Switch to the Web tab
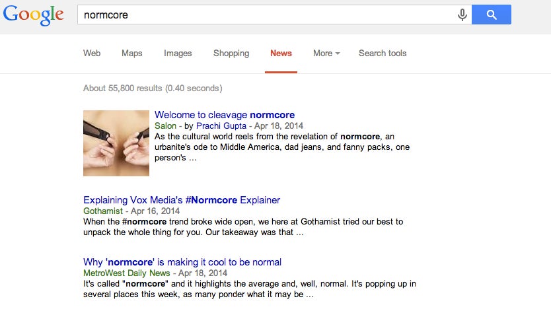Screen dimensions: 551x311 [x=92, y=53]
